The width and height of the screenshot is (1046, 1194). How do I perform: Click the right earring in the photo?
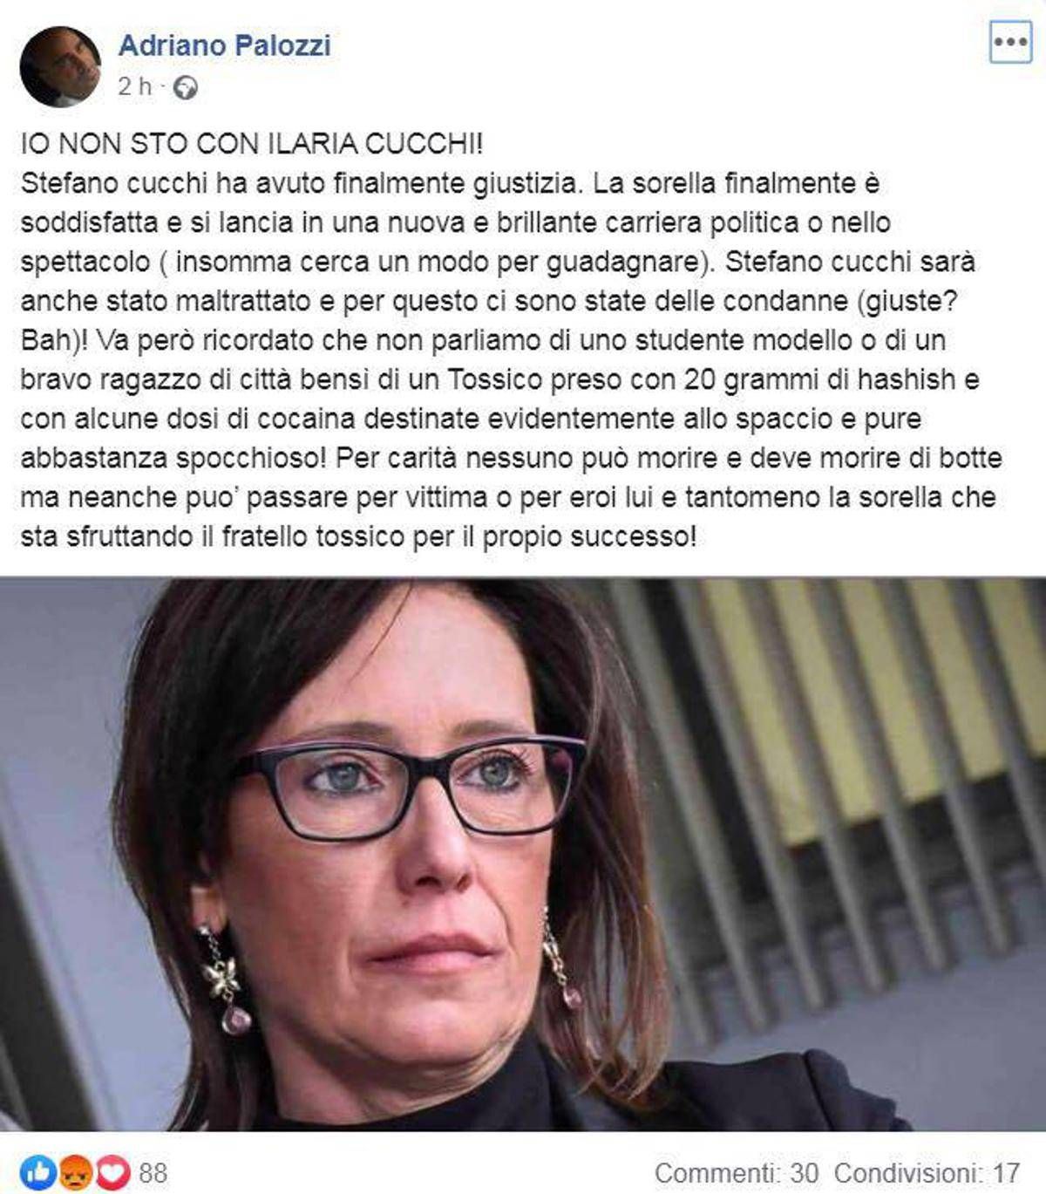tap(560, 959)
